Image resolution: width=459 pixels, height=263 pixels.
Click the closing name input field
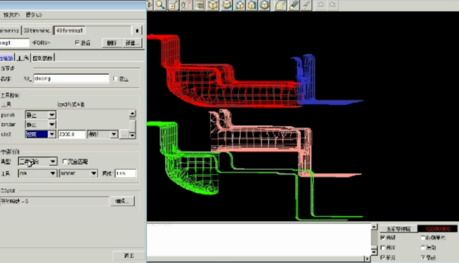click(x=71, y=79)
